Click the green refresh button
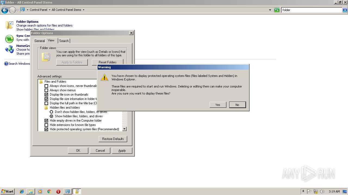Screen dimensions: 348x195 tap(277, 10)
